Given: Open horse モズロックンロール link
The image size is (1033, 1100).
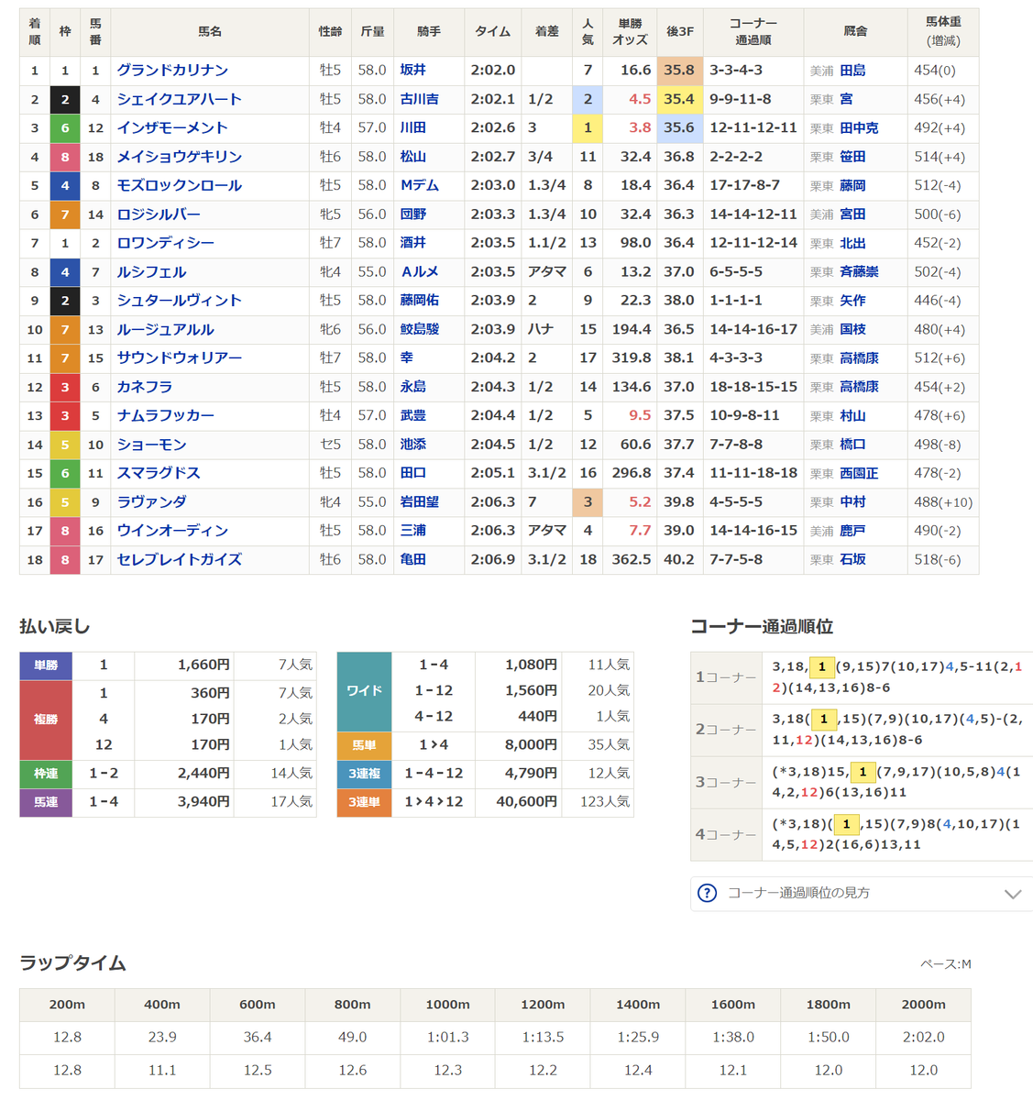Looking at the screenshot, I should click(180, 185).
